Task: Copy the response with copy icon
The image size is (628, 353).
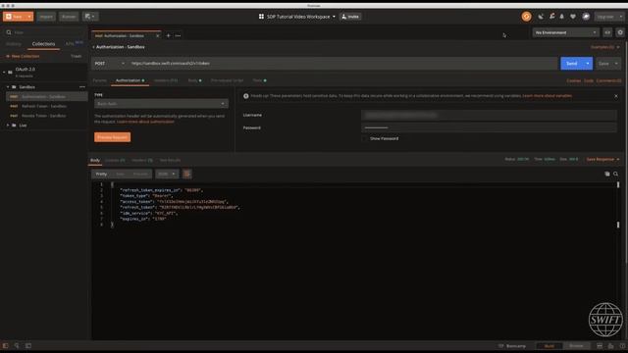Action: (x=607, y=175)
